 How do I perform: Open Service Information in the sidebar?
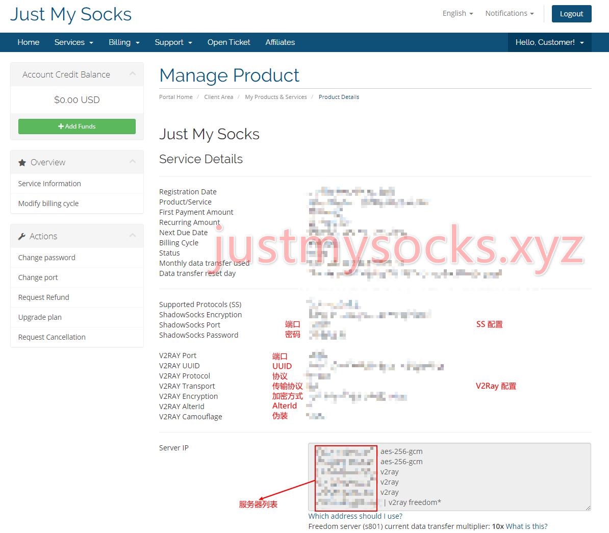(77, 184)
